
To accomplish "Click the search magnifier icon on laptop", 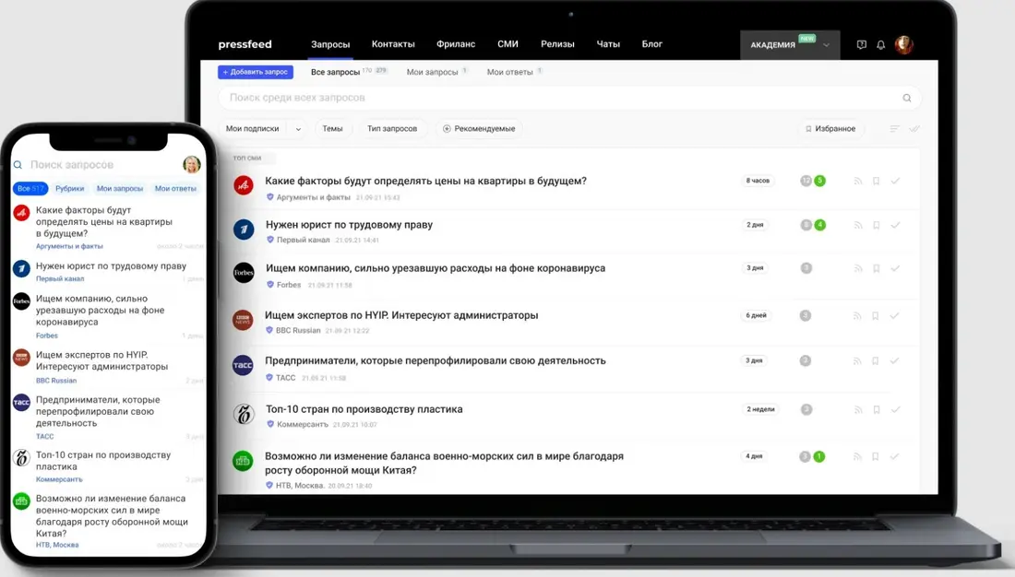I will (907, 98).
